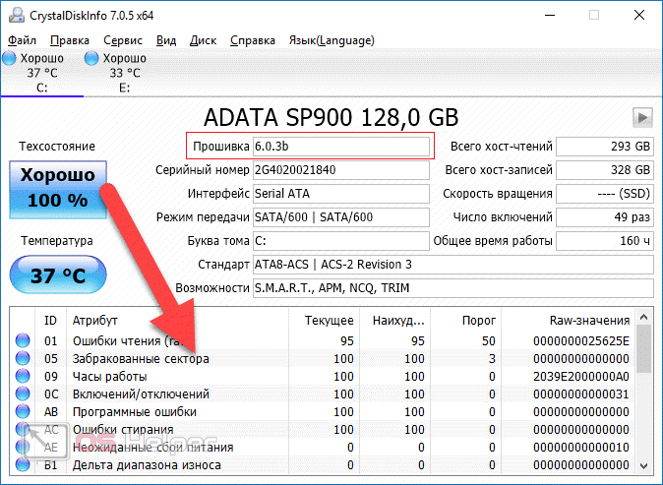The image size is (663, 485).
Task: Click the rotation speed value ---- (SSD)
Action: click(x=605, y=194)
